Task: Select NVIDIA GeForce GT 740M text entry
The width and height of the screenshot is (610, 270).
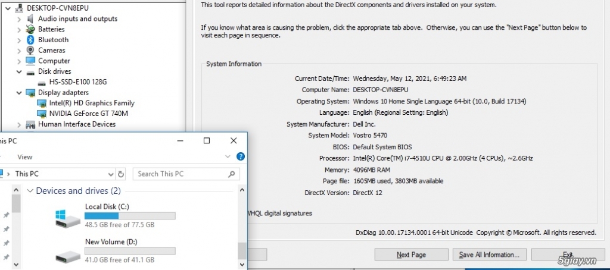Action: click(88, 114)
